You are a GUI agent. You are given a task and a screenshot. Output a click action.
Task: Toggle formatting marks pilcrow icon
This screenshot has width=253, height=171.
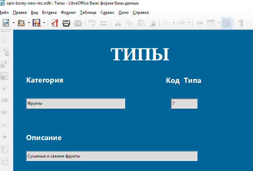pos(241,23)
